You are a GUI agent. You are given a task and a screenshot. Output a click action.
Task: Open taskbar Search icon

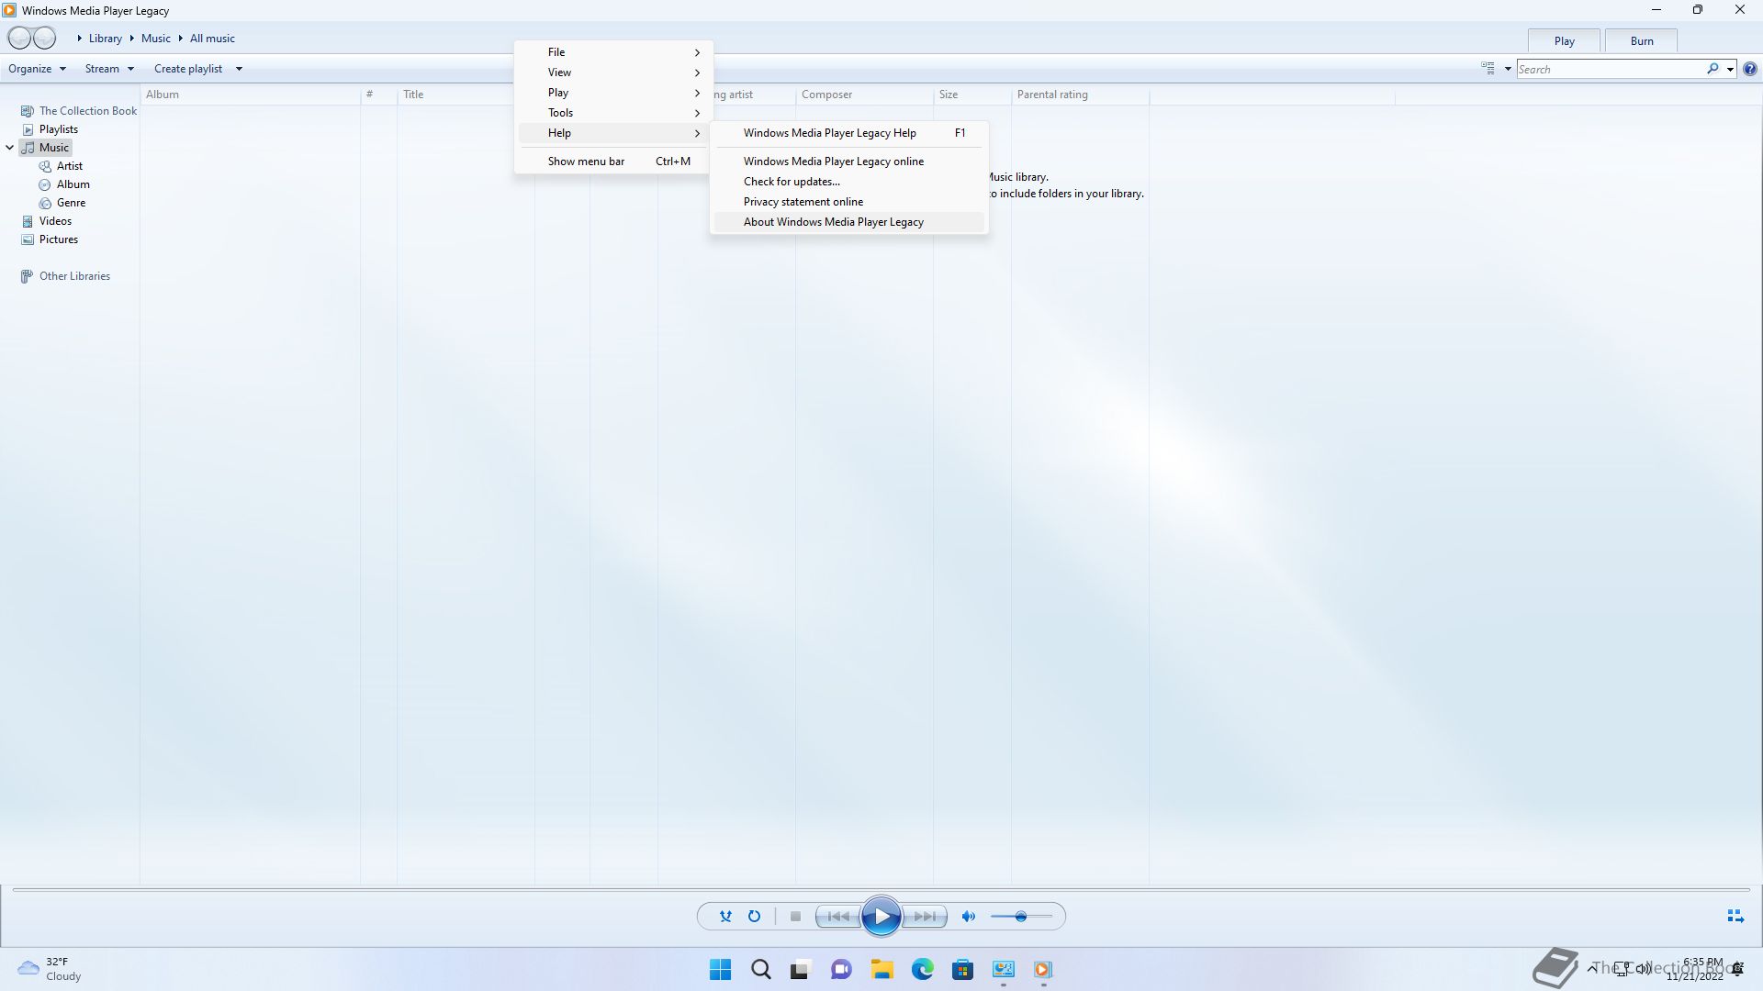(x=760, y=970)
